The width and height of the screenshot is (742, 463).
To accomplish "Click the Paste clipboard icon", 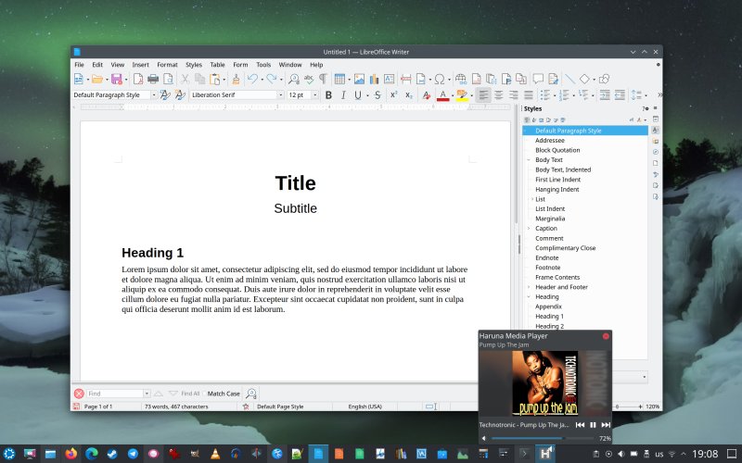I will [214, 79].
